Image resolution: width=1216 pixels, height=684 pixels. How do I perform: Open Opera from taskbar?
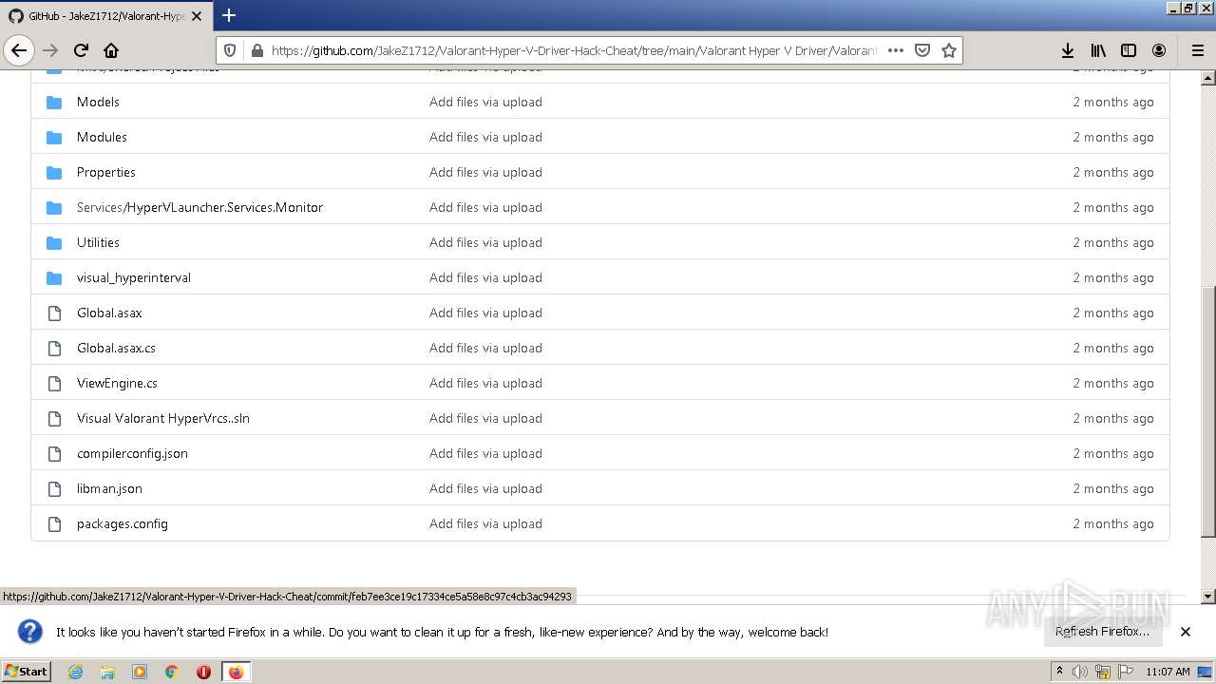[203, 672]
